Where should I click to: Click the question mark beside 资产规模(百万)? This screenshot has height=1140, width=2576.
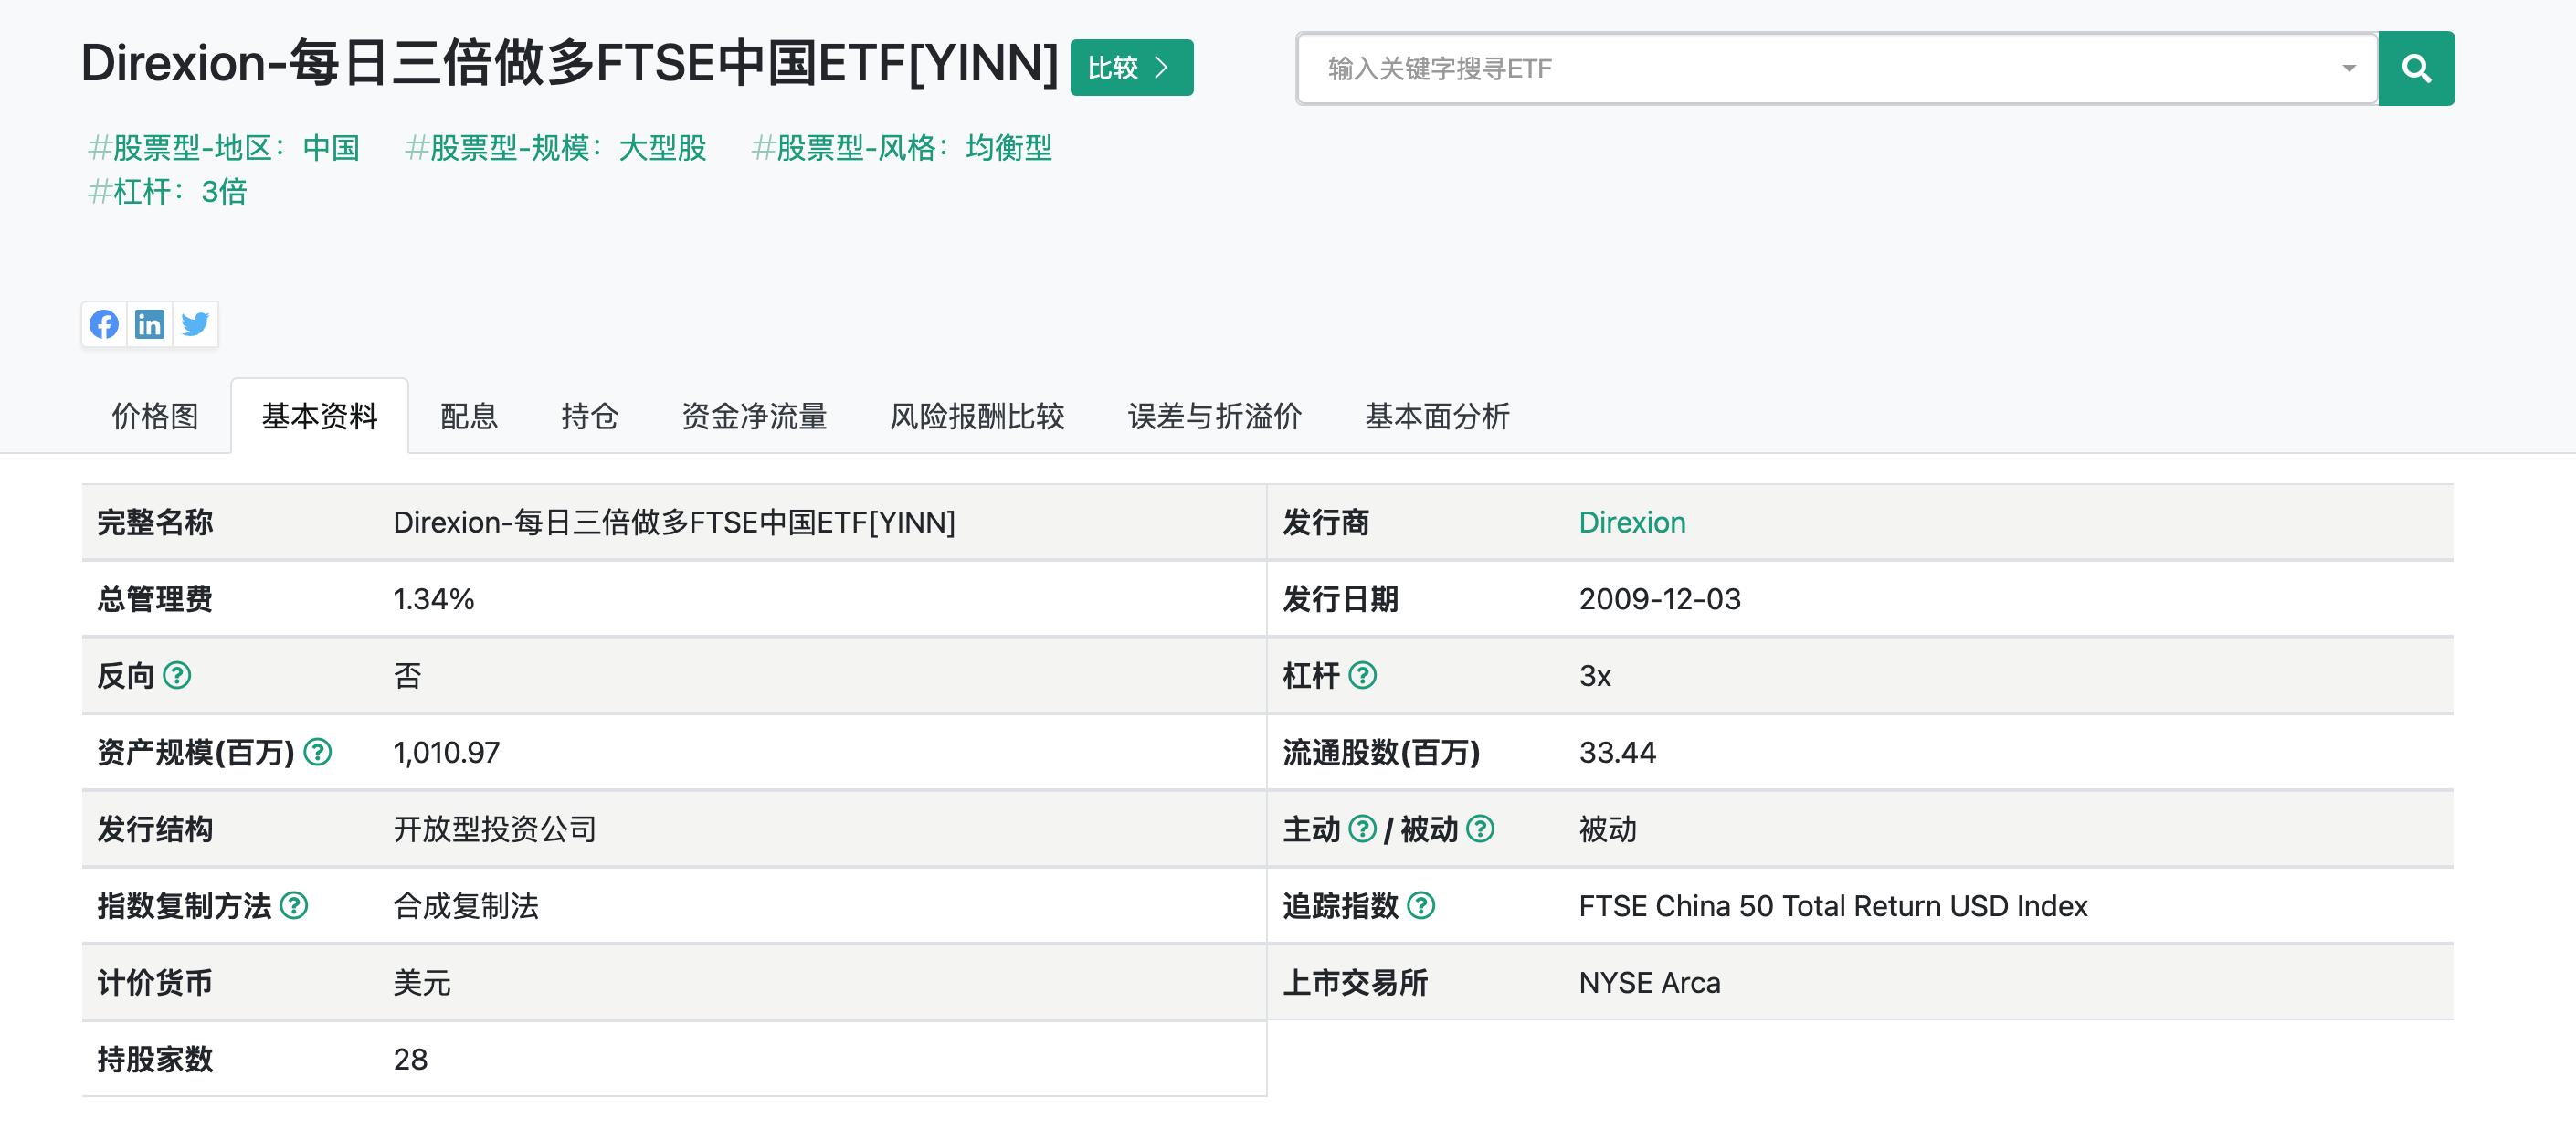(317, 753)
